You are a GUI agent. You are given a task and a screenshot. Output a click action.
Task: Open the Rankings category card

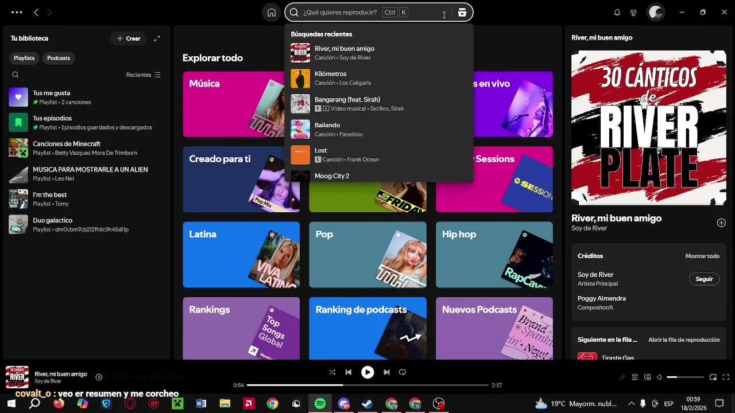[241, 328]
